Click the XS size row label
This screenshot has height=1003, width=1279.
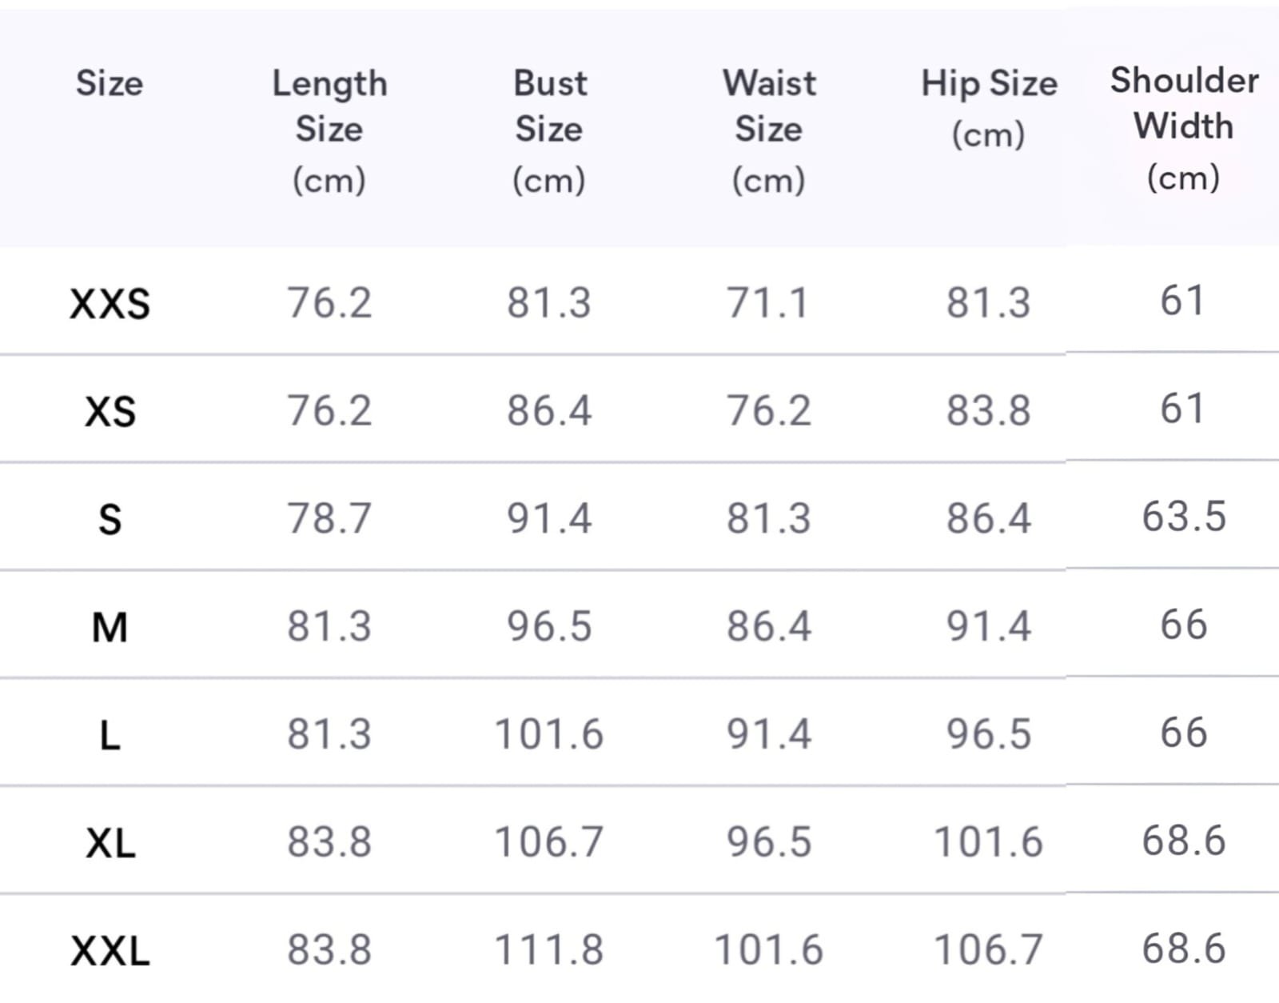pos(110,412)
